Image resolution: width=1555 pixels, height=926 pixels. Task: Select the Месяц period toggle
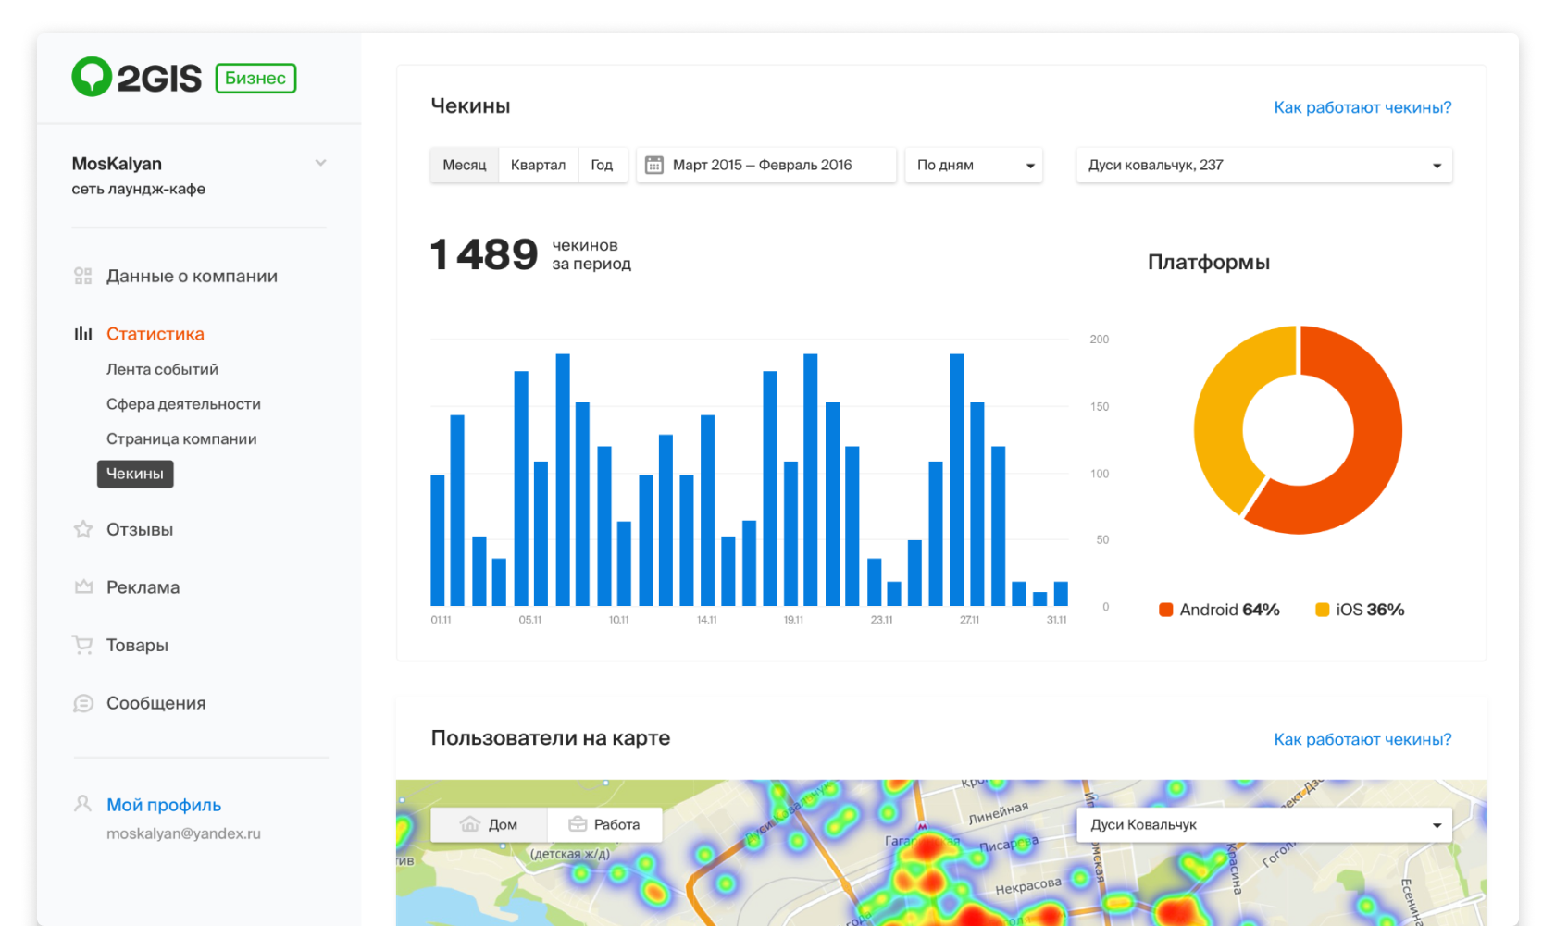(x=465, y=165)
